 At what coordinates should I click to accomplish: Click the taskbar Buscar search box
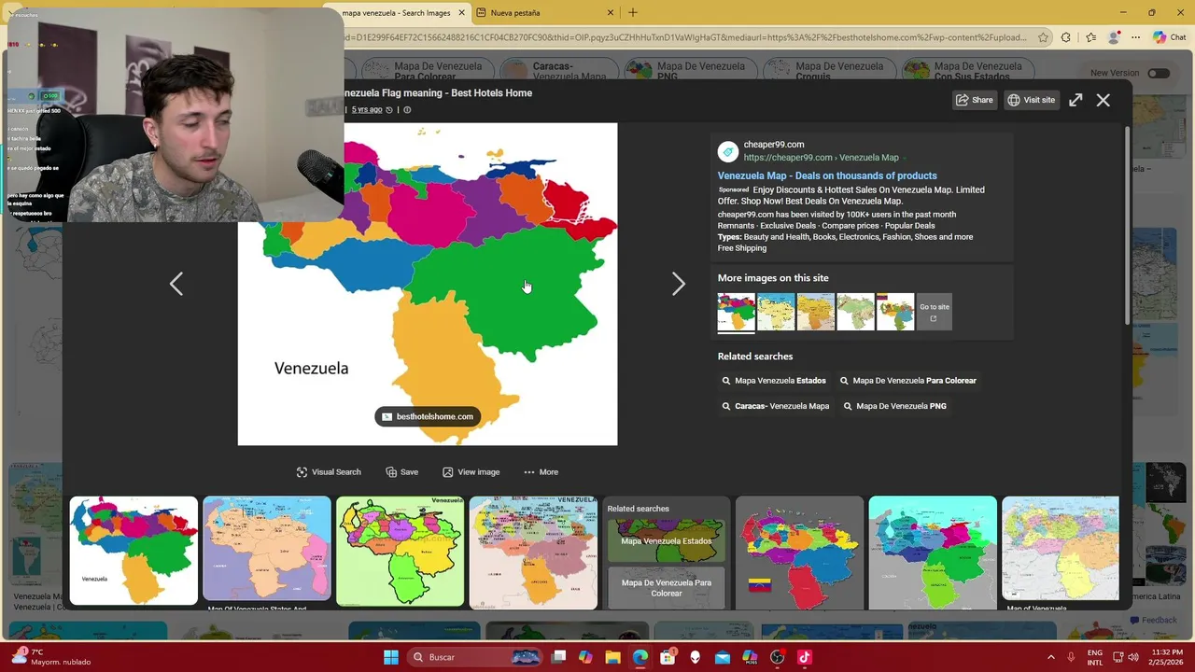[x=475, y=657]
